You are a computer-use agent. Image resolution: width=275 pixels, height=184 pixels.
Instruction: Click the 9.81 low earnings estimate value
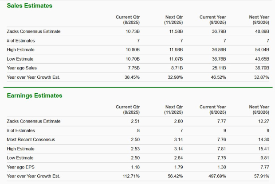point(265,158)
